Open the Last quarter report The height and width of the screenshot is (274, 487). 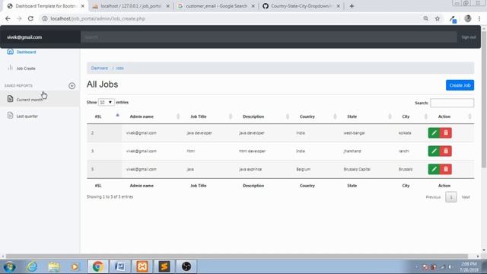[27, 116]
